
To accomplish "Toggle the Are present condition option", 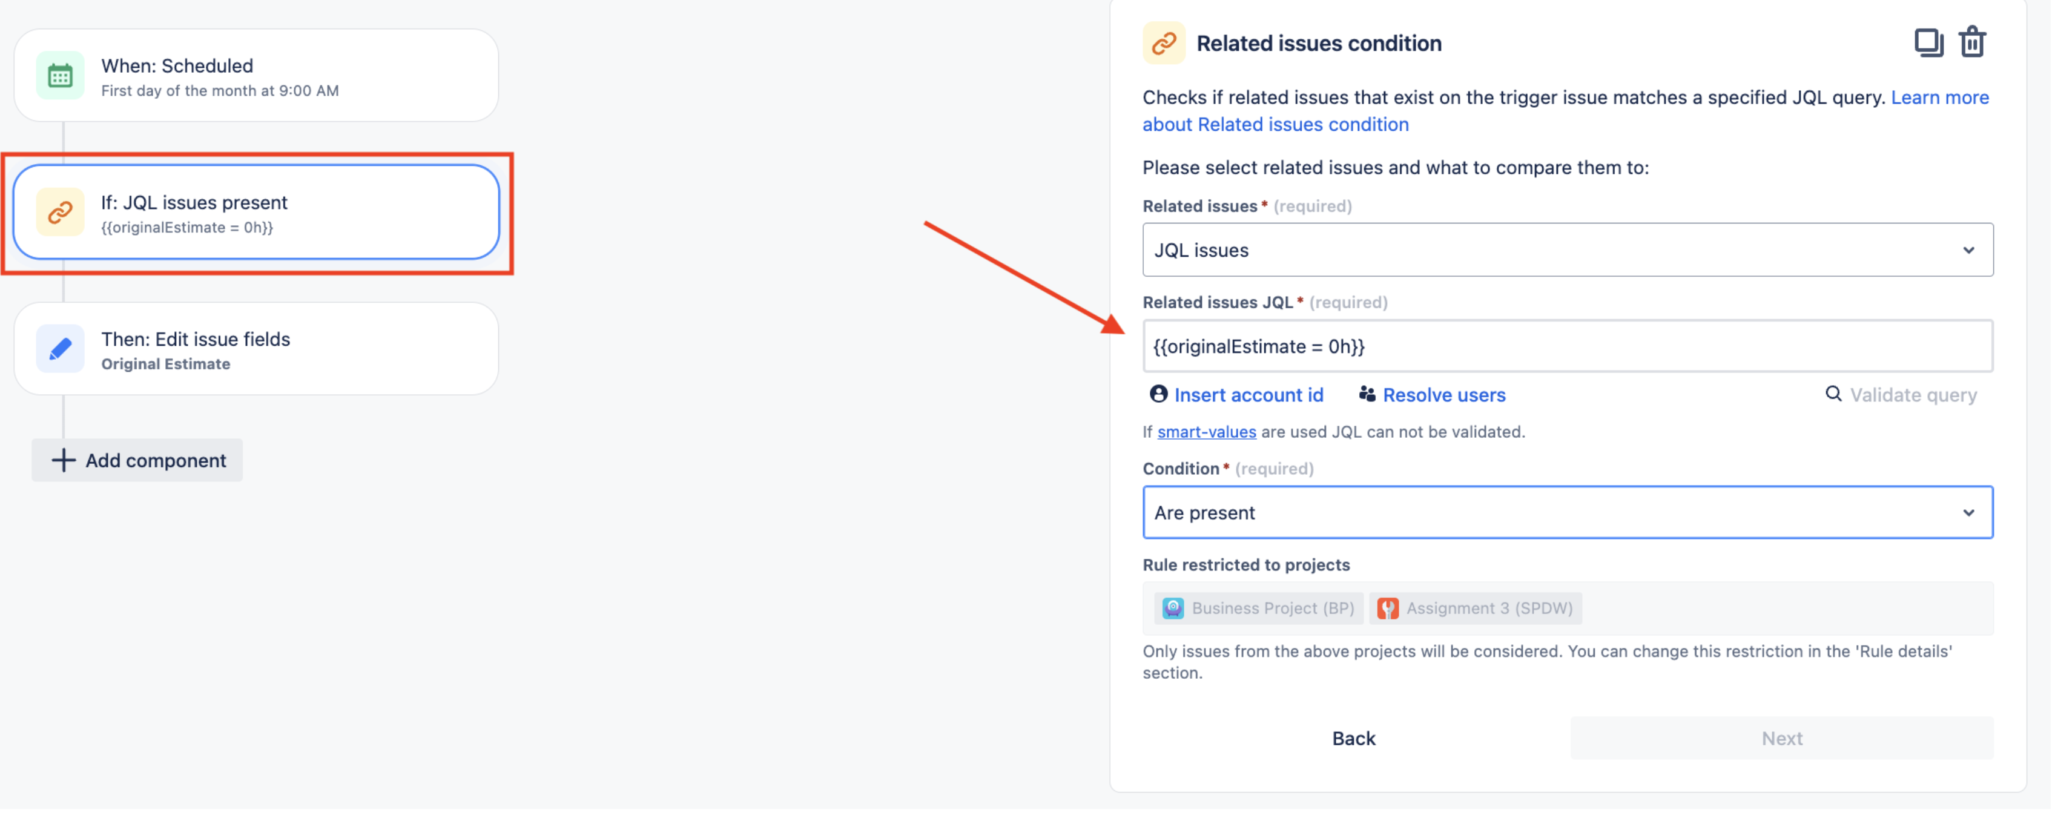I will click(1569, 512).
